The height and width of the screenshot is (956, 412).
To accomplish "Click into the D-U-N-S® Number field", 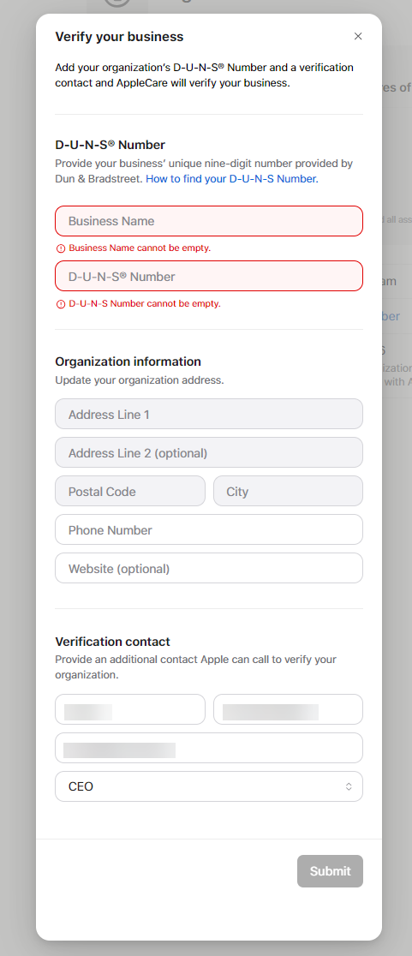I will [209, 276].
